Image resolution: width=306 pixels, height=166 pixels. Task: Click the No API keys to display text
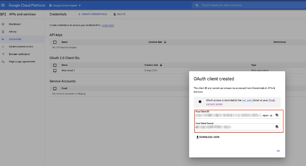(x=65, y=47)
